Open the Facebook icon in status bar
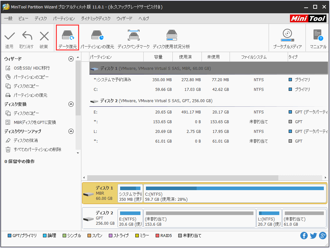This screenshot has width=330, height=248. 304,236
